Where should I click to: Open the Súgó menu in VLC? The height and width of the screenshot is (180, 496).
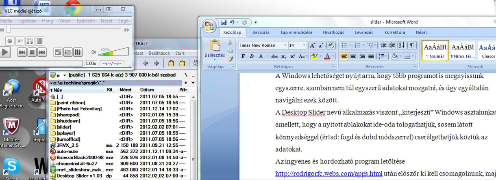click(x=123, y=21)
